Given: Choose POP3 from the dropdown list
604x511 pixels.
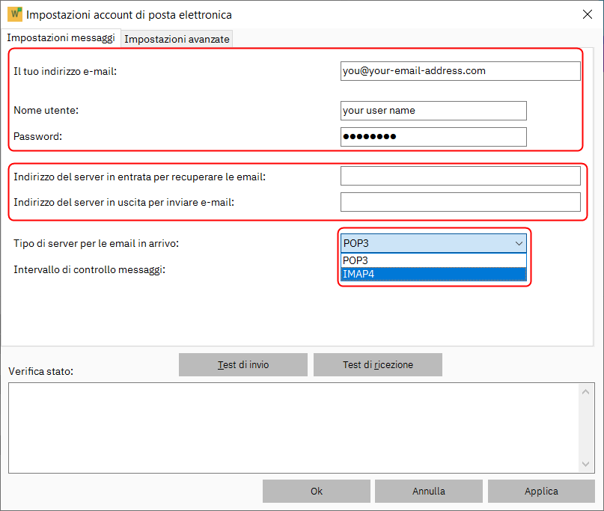Looking at the screenshot, I should coord(433,260).
